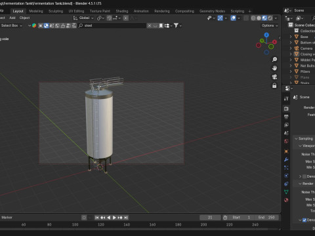This screenshot has width=315, height=236.
Task: Click the current frame field showing 21
Action: pos(210,218)
